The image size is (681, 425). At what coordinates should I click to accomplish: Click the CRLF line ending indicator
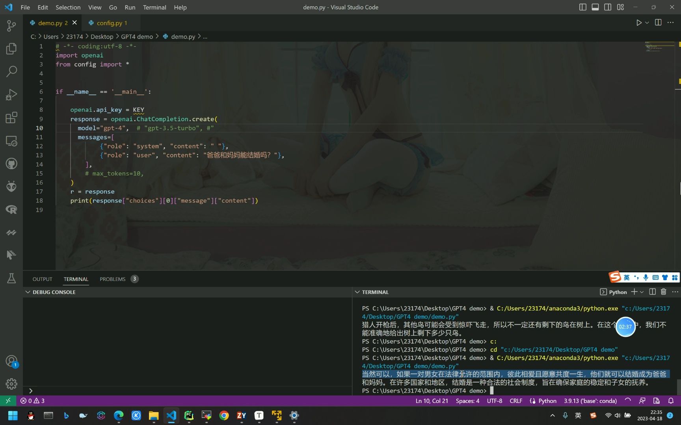tap(515, 401)
